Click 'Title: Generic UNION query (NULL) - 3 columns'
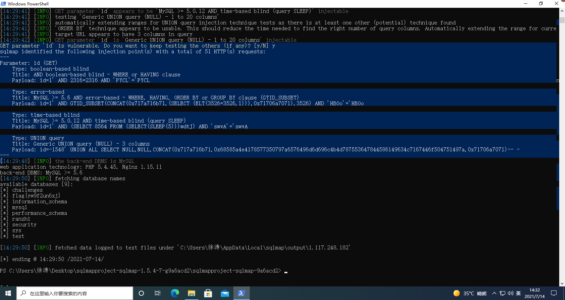 coord(81,144)
